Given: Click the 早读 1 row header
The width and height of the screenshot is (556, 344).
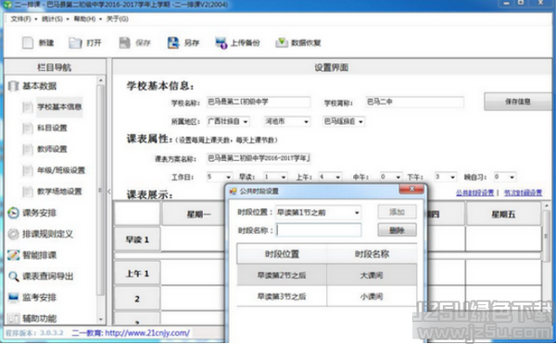Looking at the screenshot, I should pyautogui.click(x=137, y=240).
